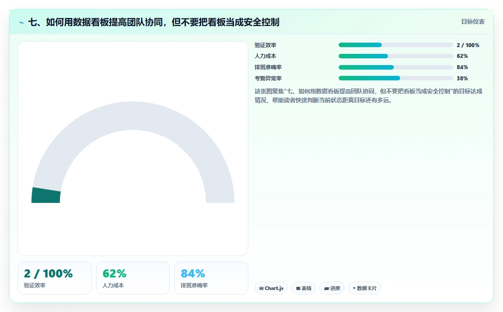Click the 考勤异常率 progress bar

click(396, 78)
